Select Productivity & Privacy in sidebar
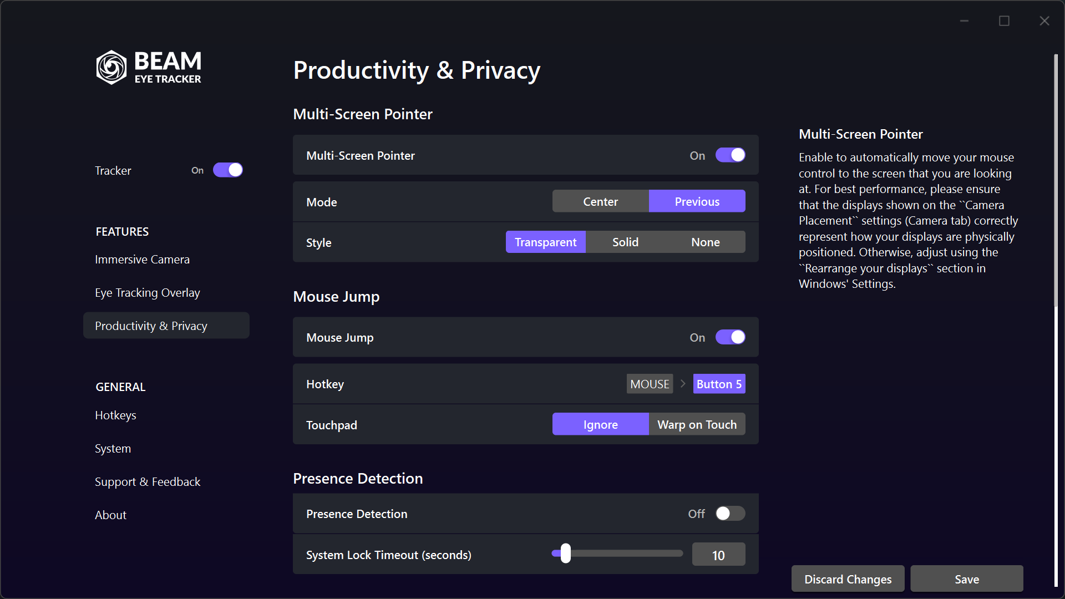The height and width of the screenshot is (599, 1065). (x=166, y=326)
